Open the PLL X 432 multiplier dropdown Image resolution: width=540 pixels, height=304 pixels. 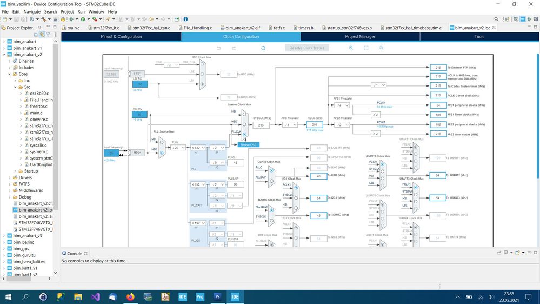(x=198, y=148)
